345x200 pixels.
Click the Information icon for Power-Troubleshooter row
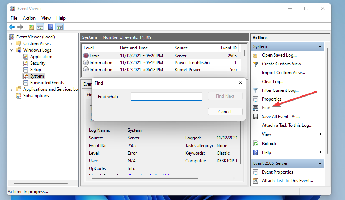coord(86,62)
